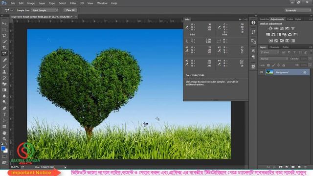Screen dimensions: 313x176
Task: Expand status bar info arrow
Action: (65, 167)
